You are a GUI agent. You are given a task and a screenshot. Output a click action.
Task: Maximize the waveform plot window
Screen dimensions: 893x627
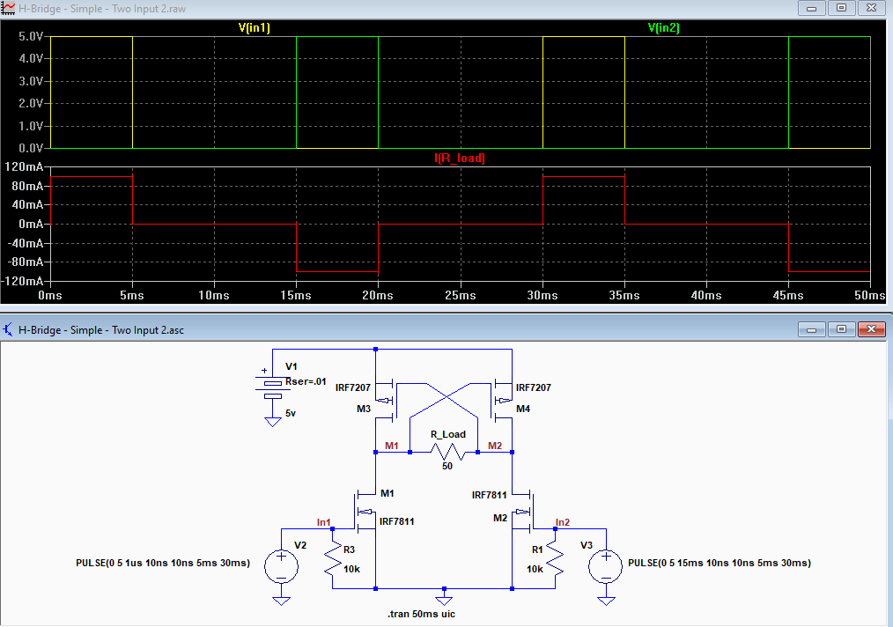[x=841, y=8]
